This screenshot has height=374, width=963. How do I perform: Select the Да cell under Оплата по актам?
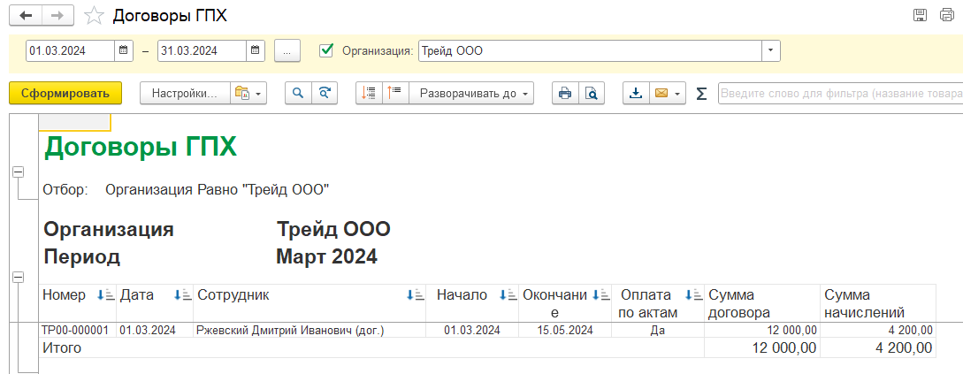(658, 330)
